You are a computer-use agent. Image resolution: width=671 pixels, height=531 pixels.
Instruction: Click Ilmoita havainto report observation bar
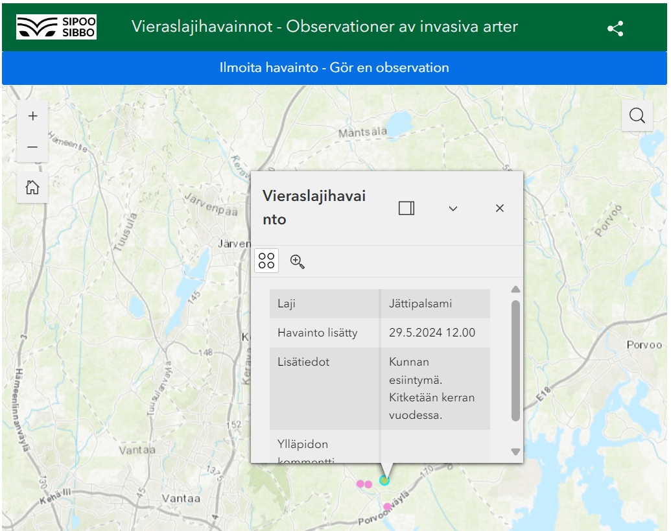[x=335, y=68]
